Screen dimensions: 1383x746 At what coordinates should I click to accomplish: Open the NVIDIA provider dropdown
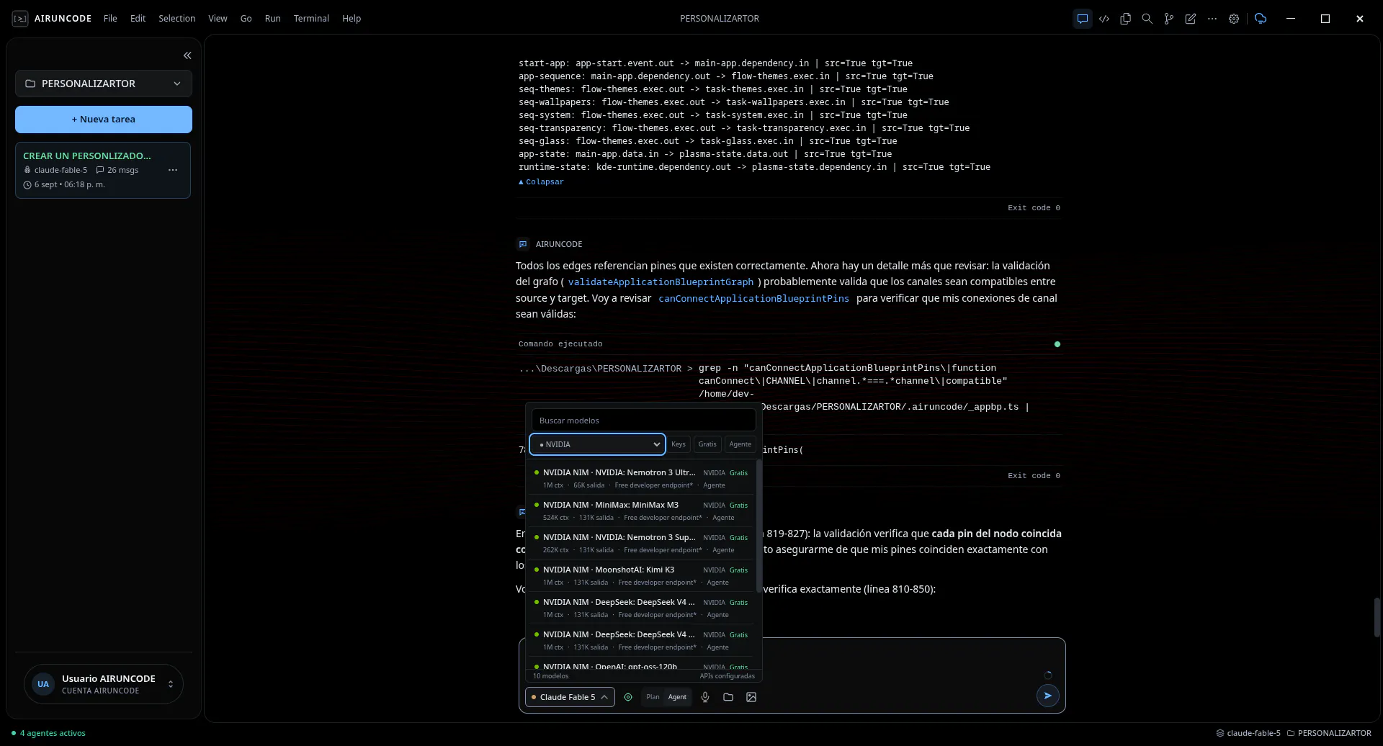(597, 444)
